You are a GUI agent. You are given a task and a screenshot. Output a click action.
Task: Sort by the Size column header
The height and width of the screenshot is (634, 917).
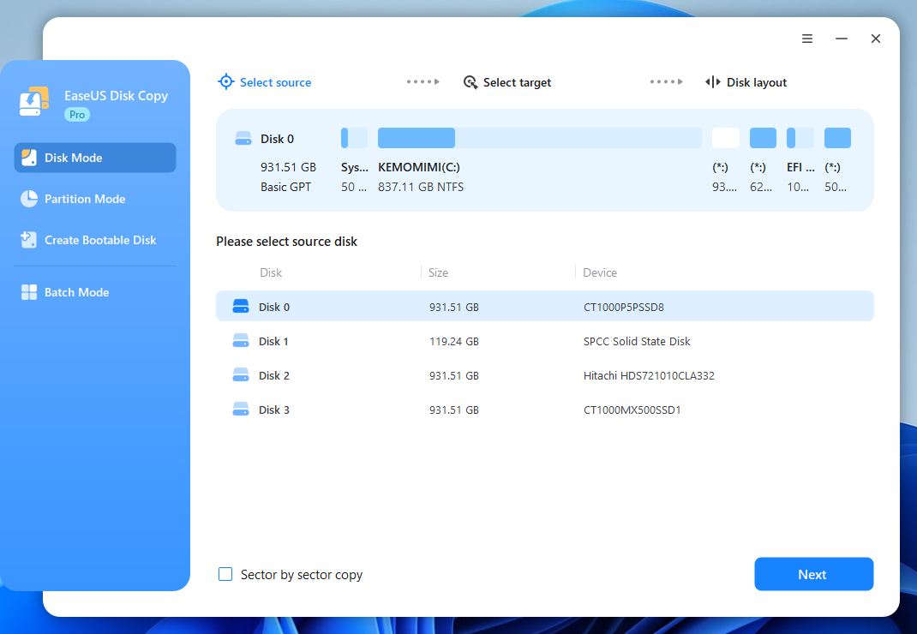click(439, 272)
